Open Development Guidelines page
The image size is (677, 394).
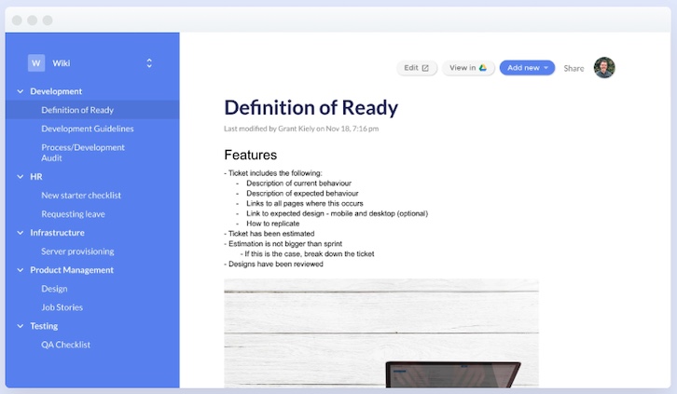[x=88, y=129]
